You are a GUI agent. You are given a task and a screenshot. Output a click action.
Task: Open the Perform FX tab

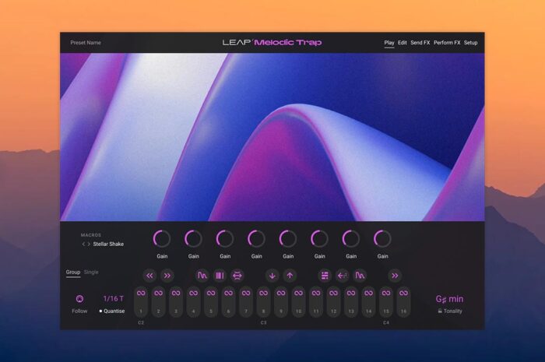[447, 43]
